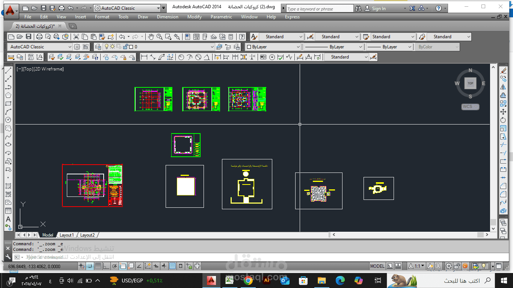The height and width of the screenshot is (288, 513).
Task: Open the text style Standard dropdown
Action: coord(281,37)
